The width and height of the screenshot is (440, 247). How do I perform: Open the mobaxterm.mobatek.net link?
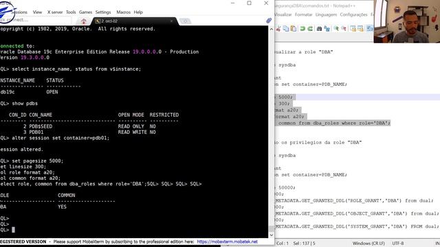pyautogui.click(x=227, y=242)
